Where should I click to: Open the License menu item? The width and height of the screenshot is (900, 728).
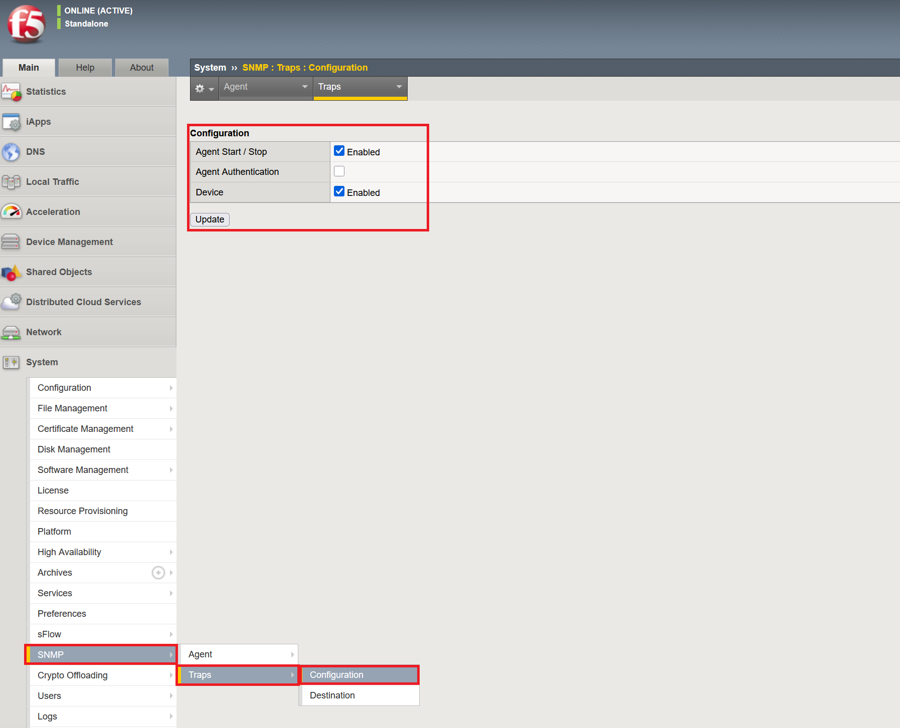[x=103, y=491]
